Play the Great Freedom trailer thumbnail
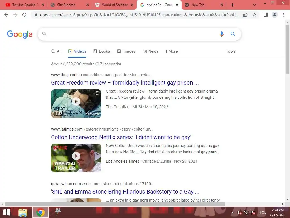 click(76, 104)
